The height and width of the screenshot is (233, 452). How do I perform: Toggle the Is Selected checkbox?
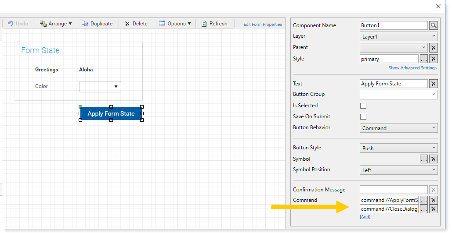363,106
